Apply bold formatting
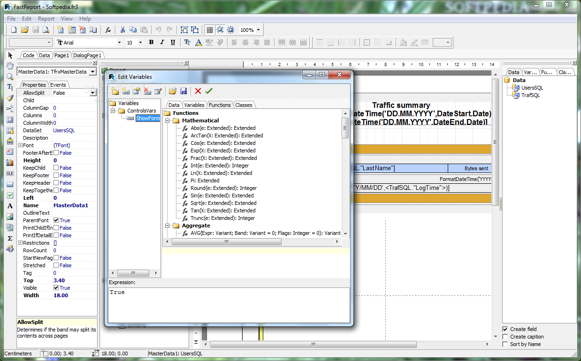 click(151, 42)
